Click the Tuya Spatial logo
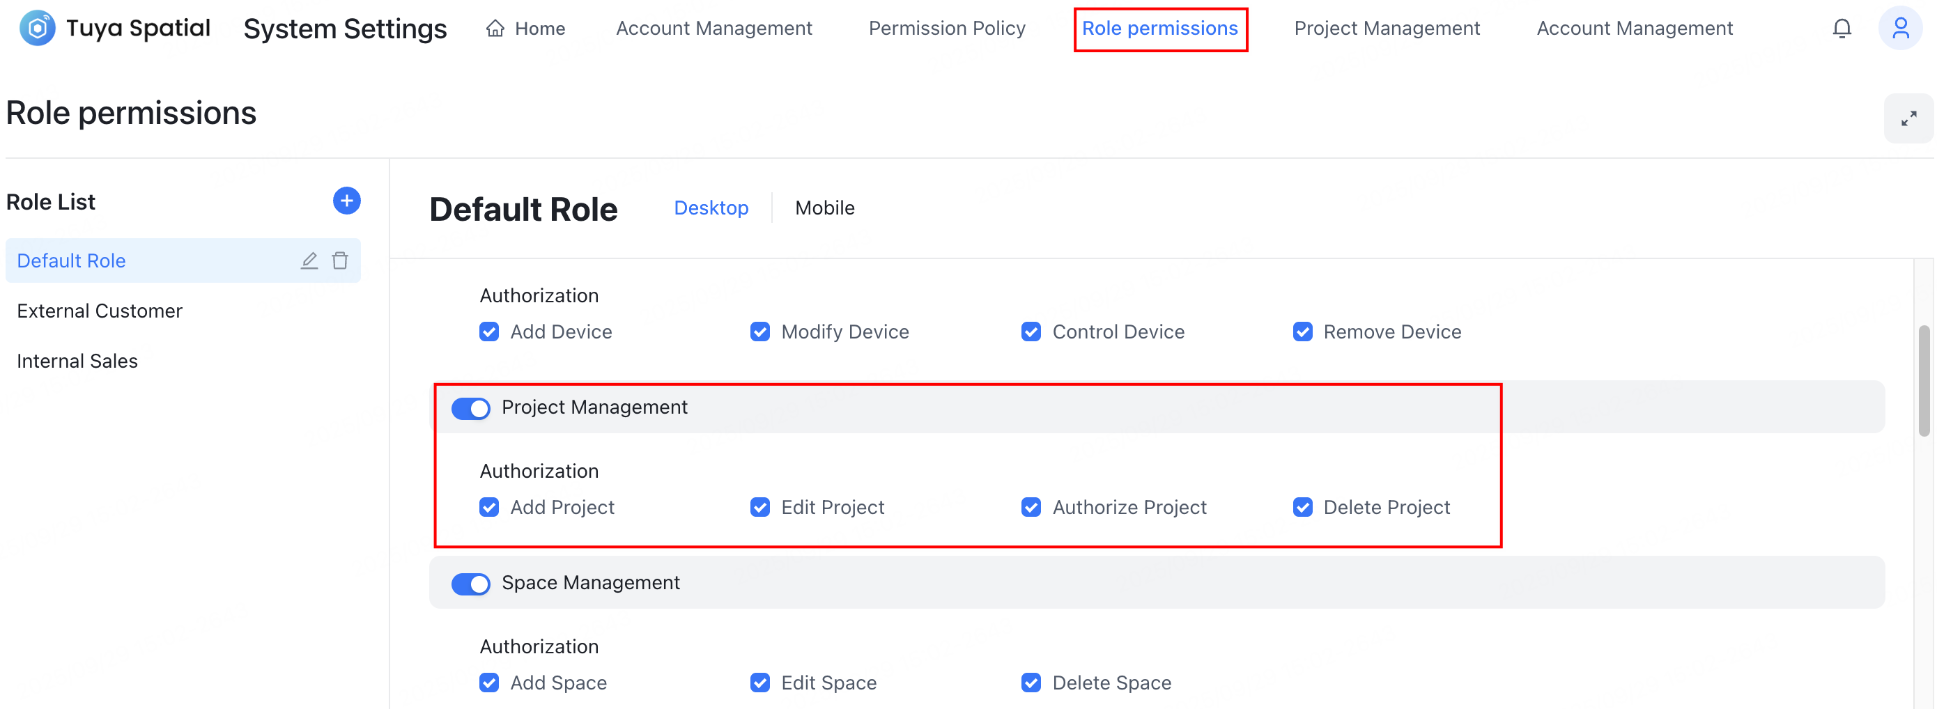This screenshot has height=709, width=1937. (x=38, y=28)
